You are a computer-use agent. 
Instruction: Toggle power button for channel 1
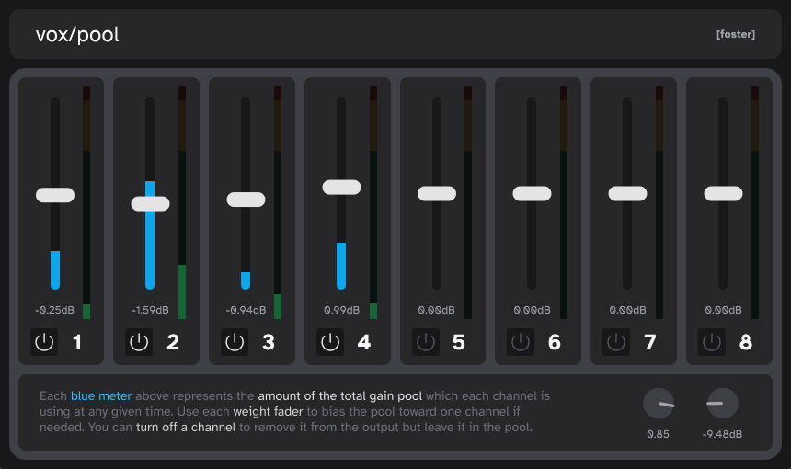(44, 342)
